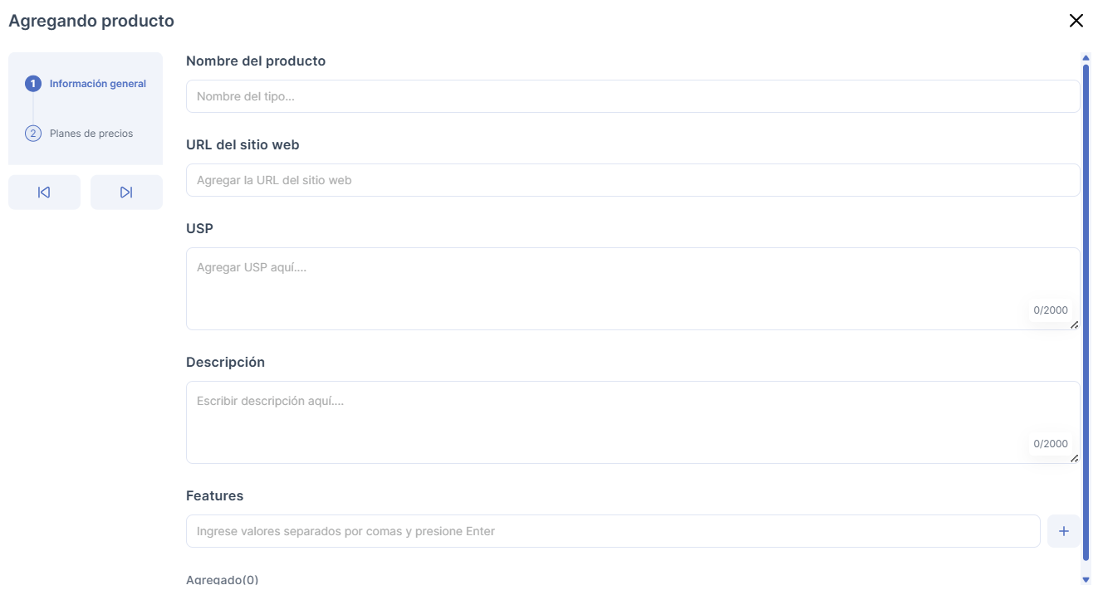Click the step 1 circle icon
Image resolution: width=1098 pixels, height=590 pixels.
tap(33, 84)
